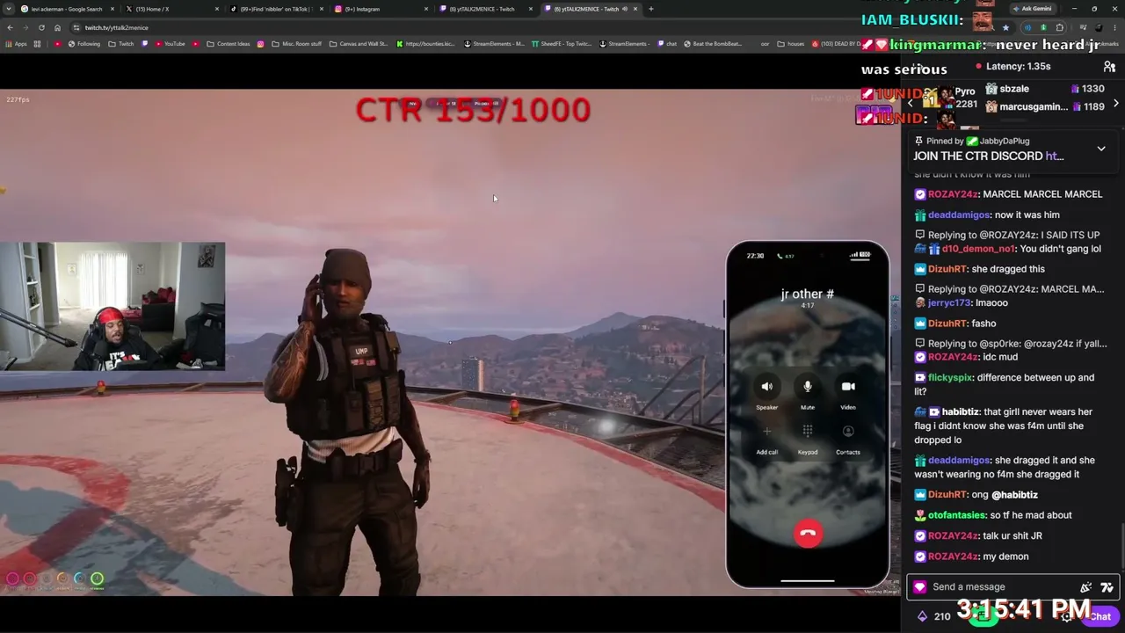Viewport: 1125px width, 633px height.
Task: Click username otofantasies in chat
Action: [956, 515]
